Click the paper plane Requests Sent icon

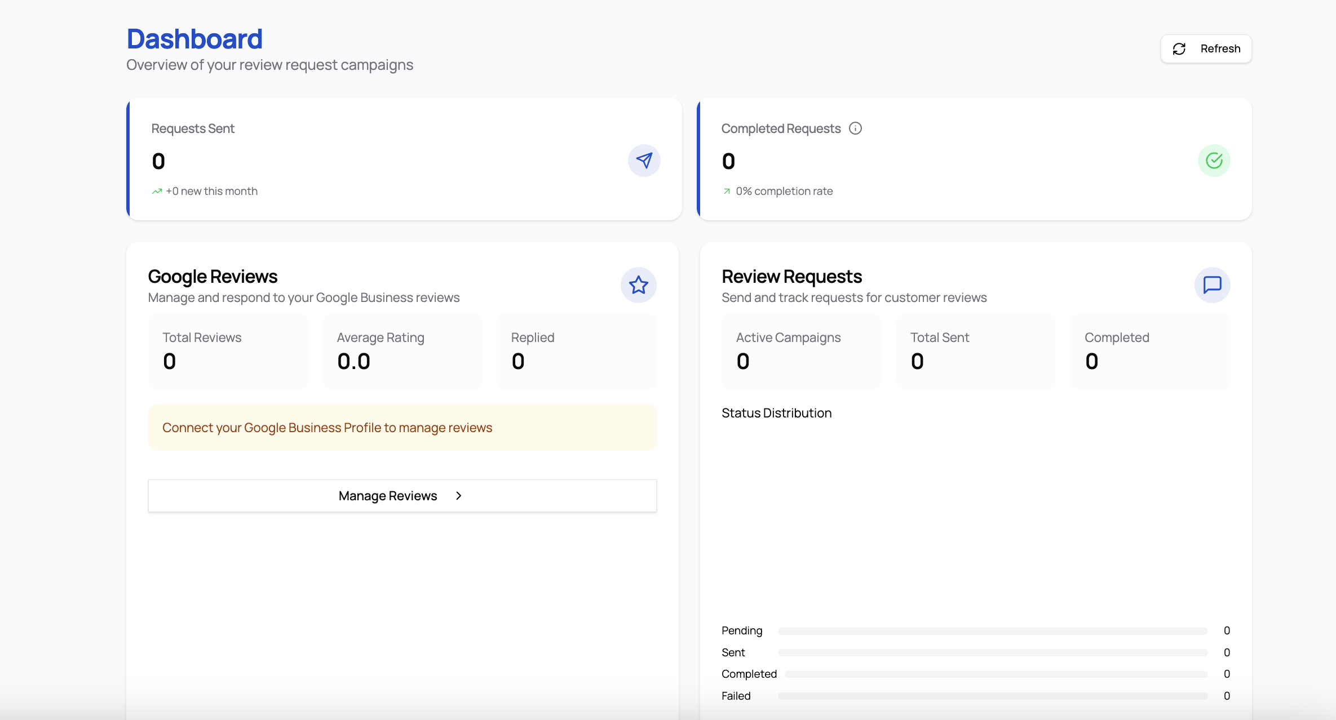pyautogui.click(x=644, y=161)
